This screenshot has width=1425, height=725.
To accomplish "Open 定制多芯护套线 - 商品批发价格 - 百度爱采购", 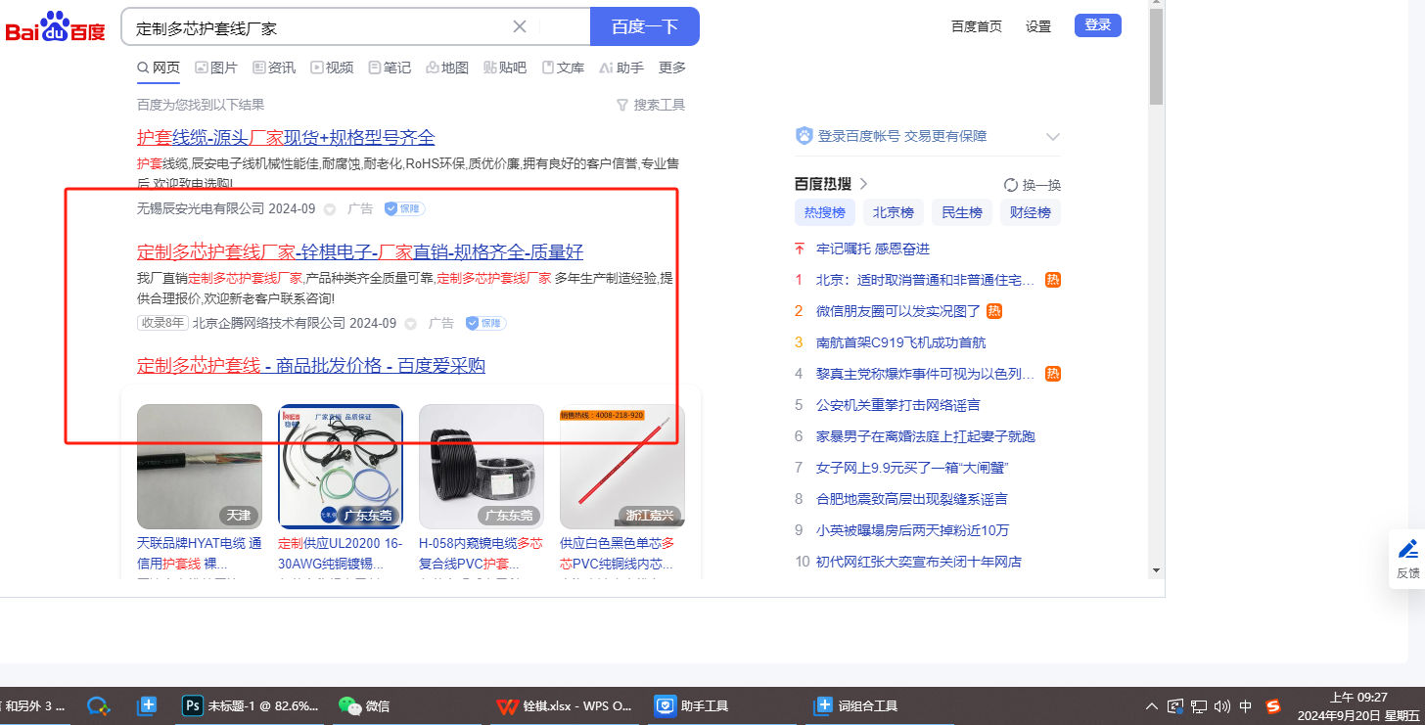I will point(311,366).
